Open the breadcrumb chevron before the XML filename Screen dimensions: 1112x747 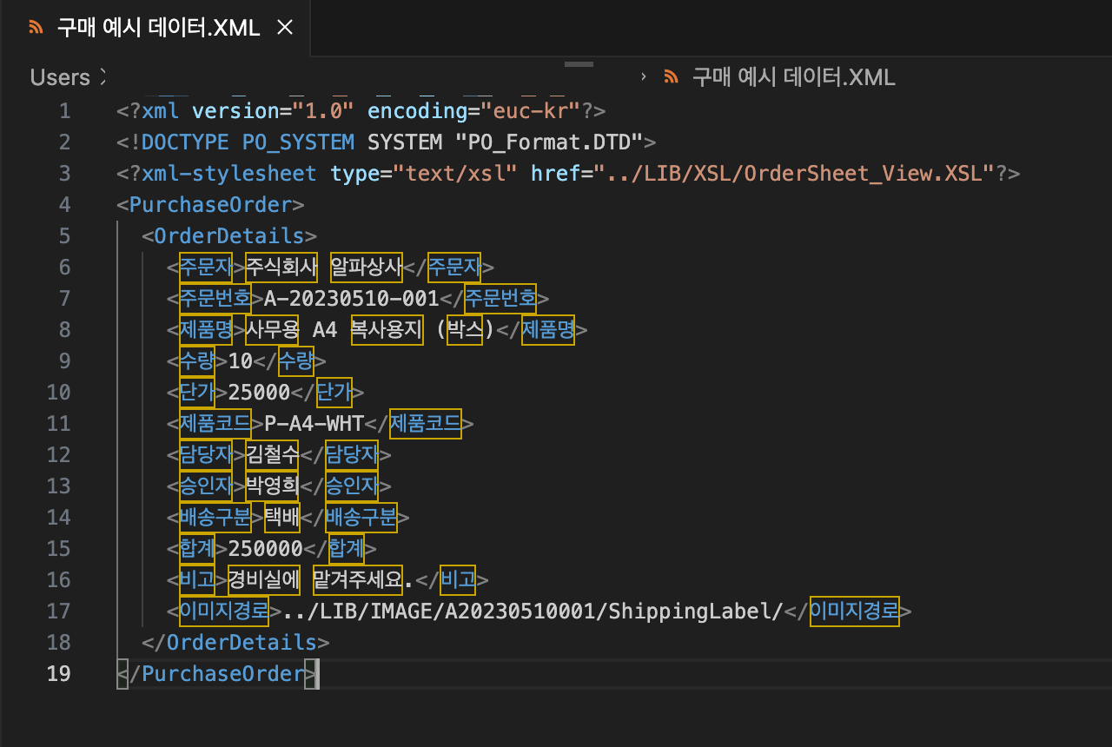click(x=642, y=76)
